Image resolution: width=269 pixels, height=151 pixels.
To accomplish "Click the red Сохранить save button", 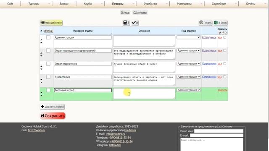I will click(53, 116).
